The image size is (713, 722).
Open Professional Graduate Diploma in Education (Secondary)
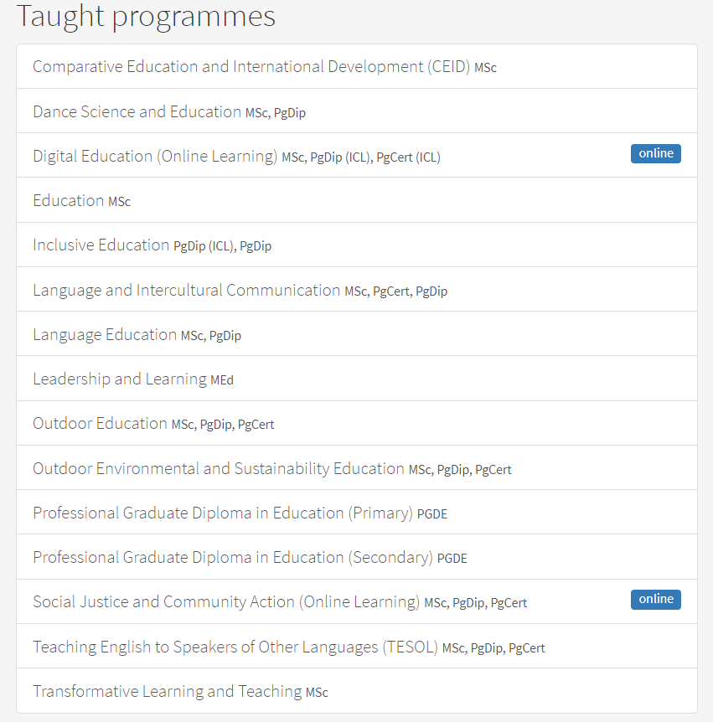[x=232, y=557]
